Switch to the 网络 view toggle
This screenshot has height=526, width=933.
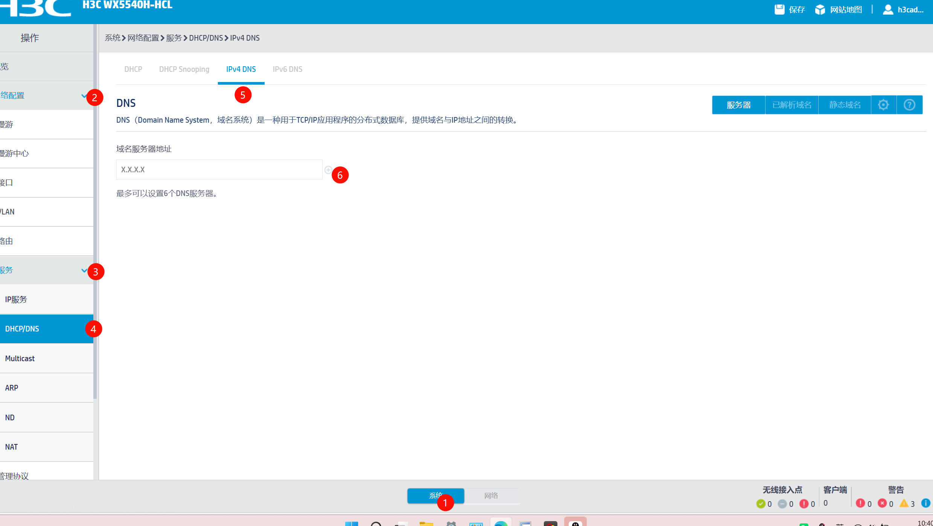(x=491, y=496)
